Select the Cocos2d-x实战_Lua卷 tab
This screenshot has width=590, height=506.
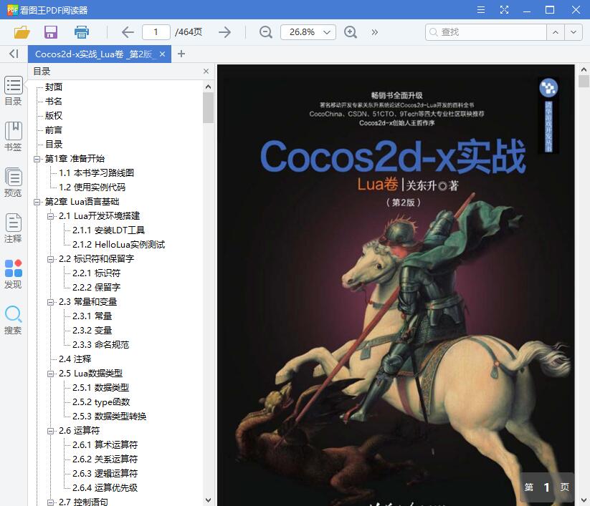(94, 54)
